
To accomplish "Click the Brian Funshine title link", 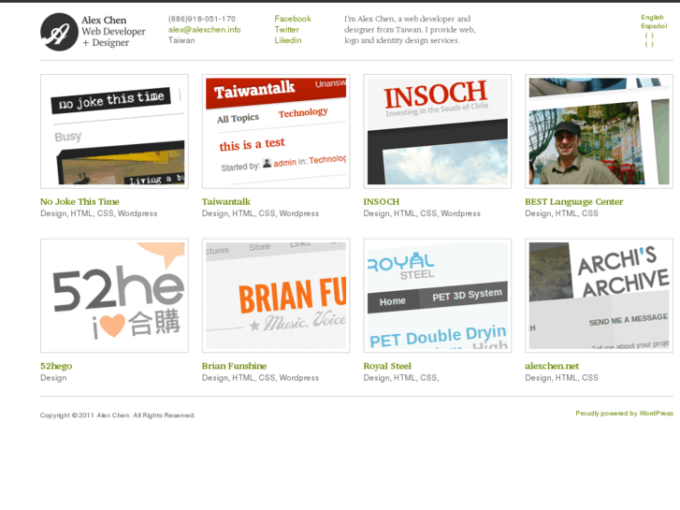I will [234, 366].
